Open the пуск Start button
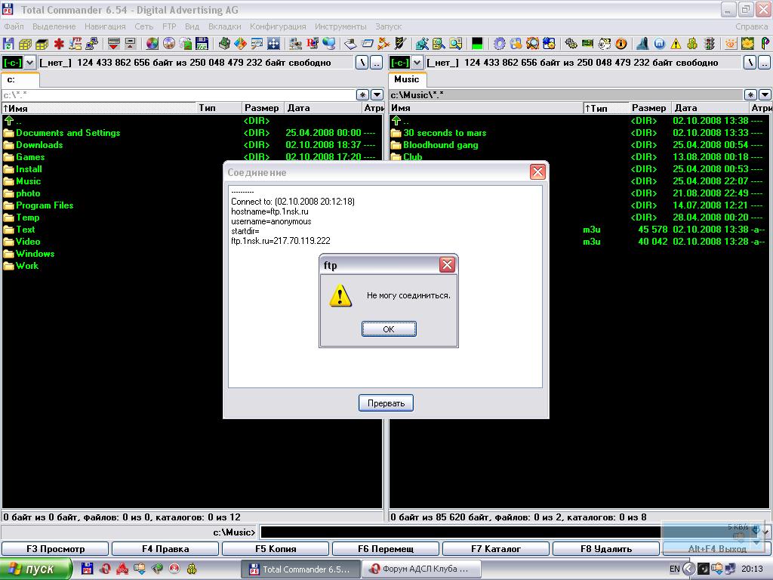This screenshot has height=580, width=773. pyautogui.click(x=35, y=569)
